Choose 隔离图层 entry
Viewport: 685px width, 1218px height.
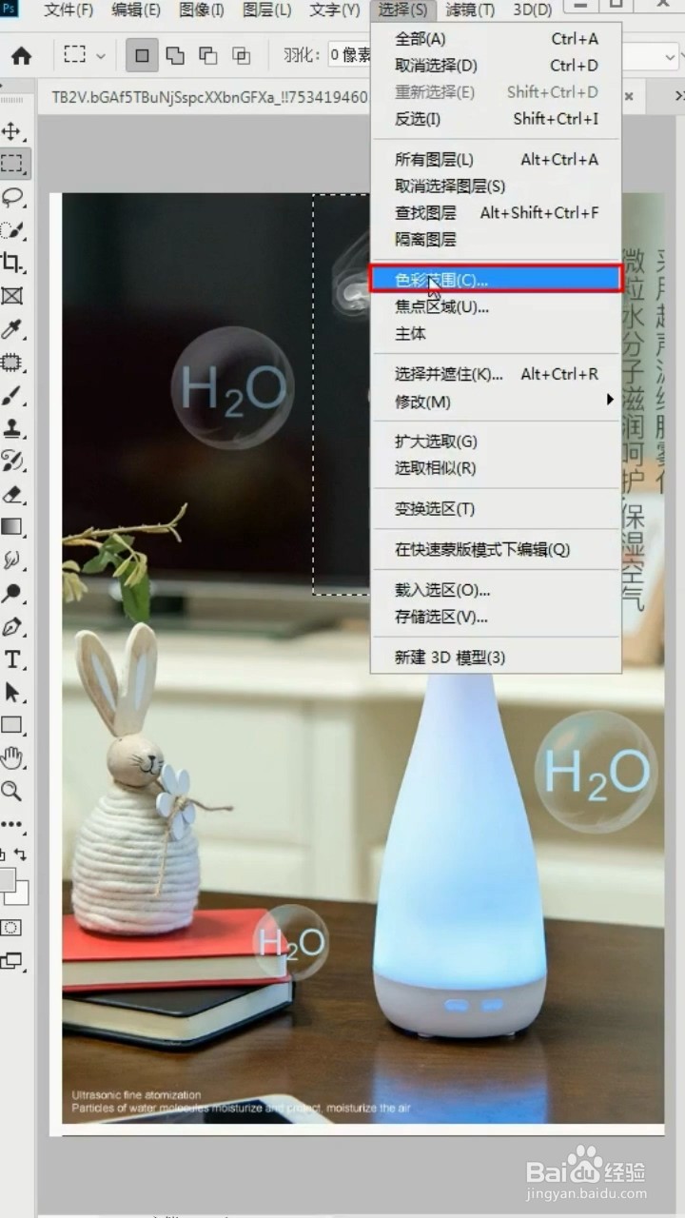coord(496,240)
